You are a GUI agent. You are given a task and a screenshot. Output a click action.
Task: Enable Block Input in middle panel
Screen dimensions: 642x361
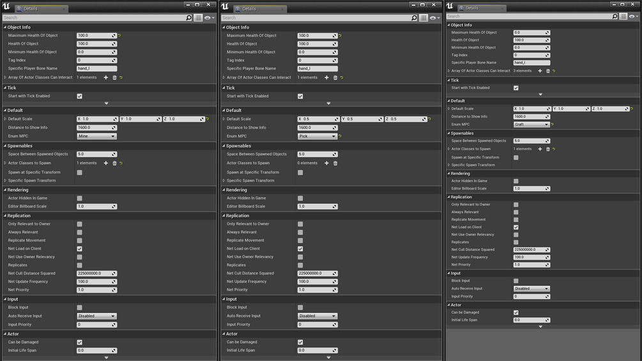(300, 307)
